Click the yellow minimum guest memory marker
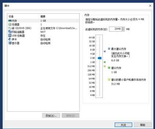155x129 pixels. (x=104, y=66)
